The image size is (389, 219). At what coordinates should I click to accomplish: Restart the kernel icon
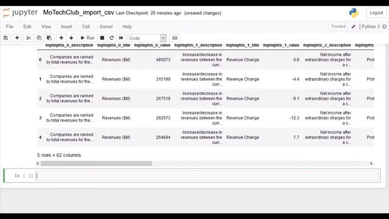pos(112,38)
